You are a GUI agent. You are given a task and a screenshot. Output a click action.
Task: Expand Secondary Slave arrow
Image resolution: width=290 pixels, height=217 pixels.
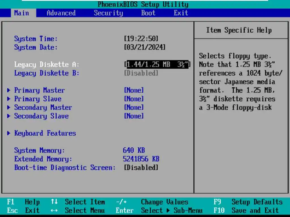(x=9, y=116)
